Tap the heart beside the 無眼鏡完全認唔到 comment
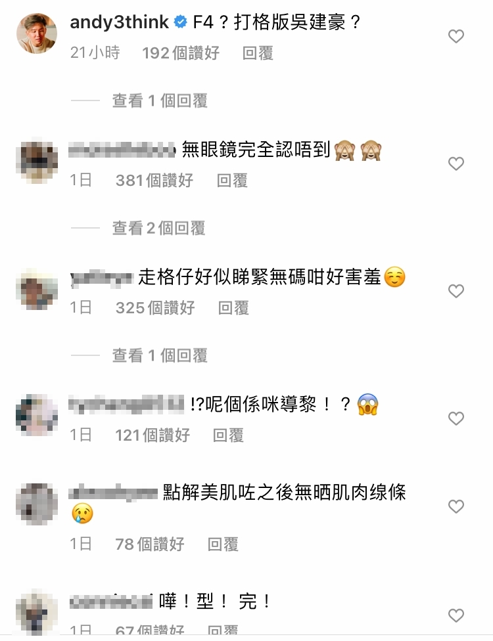The height and width of the screenshot is (641, 493). tap(456, 164)
